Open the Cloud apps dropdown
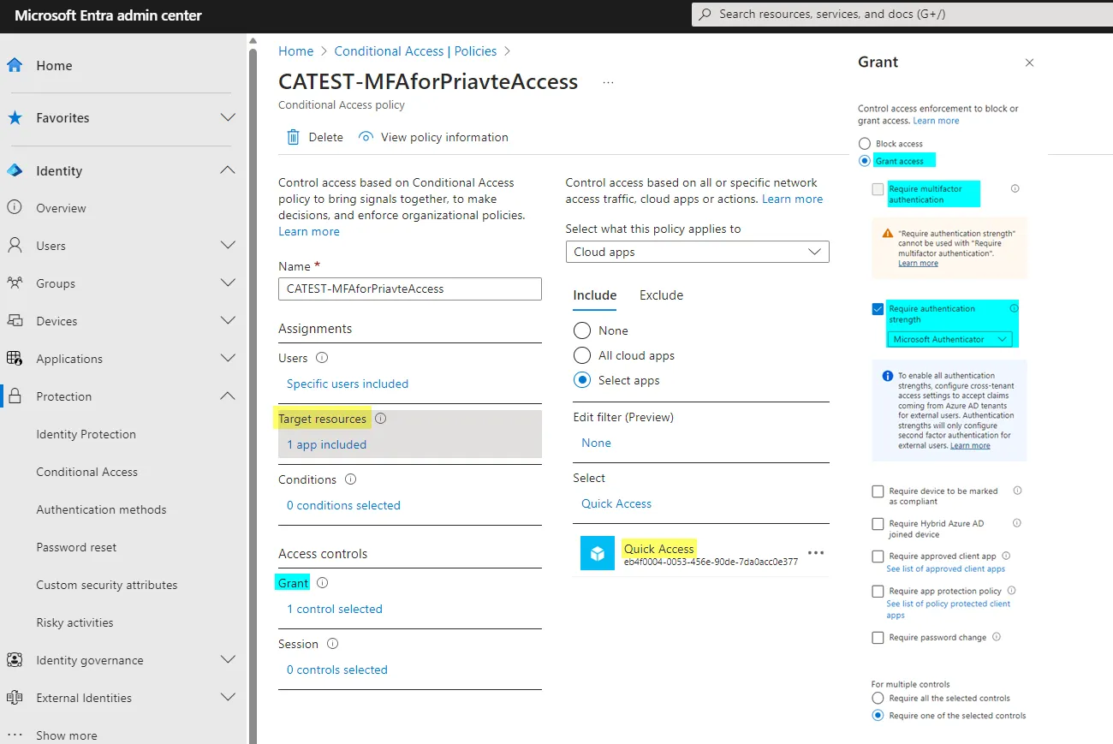Viewport: 1113px width, 744px height. pyautogui.click(x=697, y=252)
